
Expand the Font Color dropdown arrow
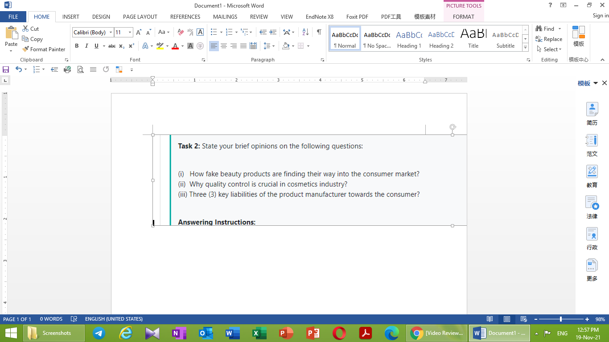click(x=182, y=46)
